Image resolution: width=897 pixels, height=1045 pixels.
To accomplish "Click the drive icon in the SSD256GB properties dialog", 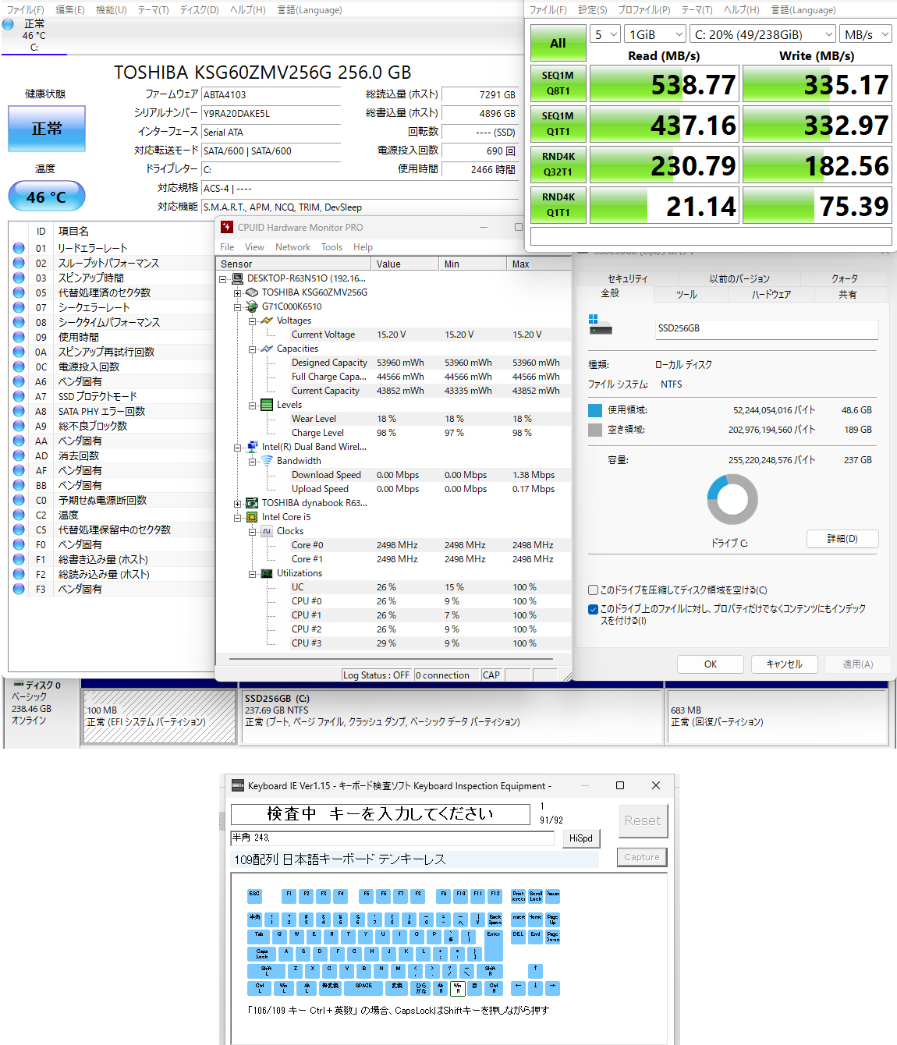I will 600,325.
